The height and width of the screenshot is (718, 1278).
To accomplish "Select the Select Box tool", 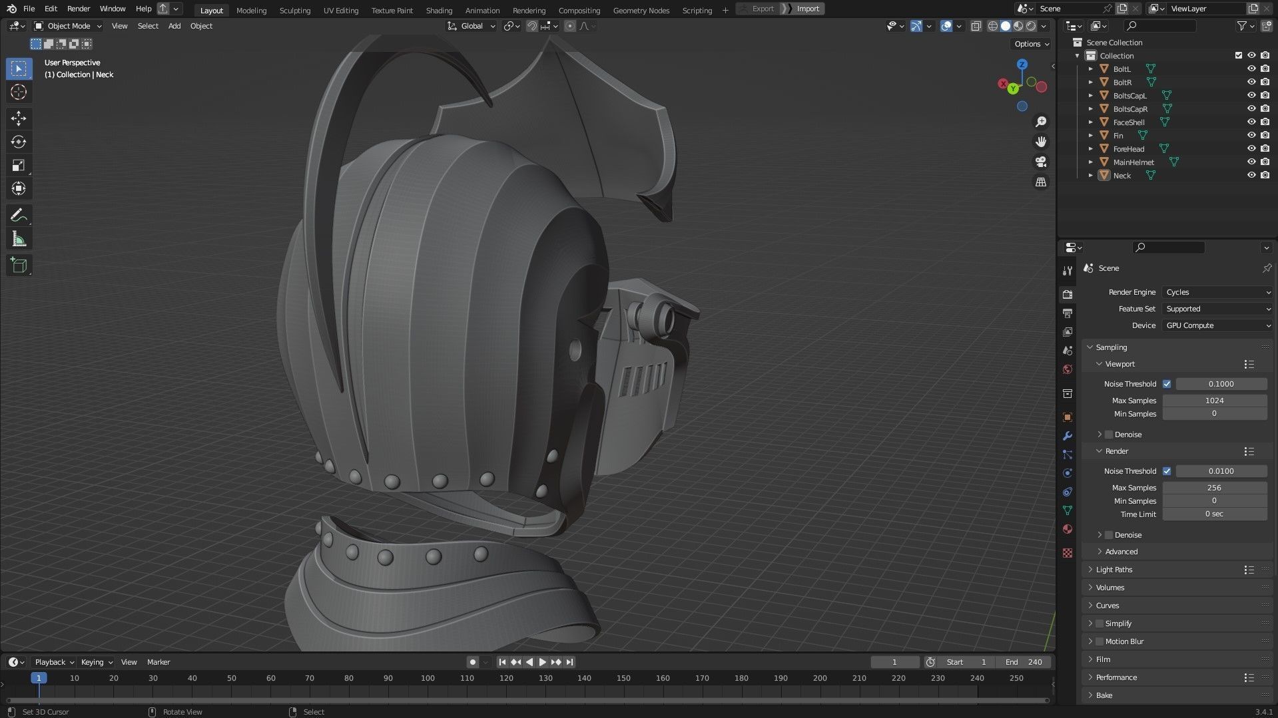I will pyautogui.click(x=19, y=69).
